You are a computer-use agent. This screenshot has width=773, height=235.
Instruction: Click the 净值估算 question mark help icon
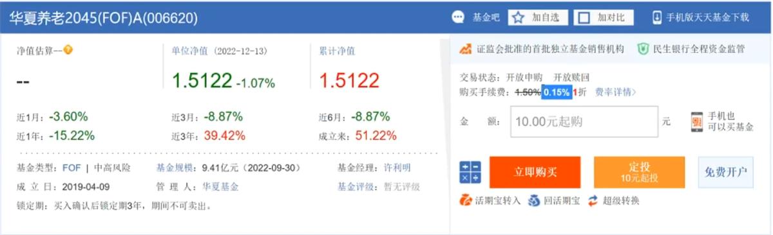68,49
